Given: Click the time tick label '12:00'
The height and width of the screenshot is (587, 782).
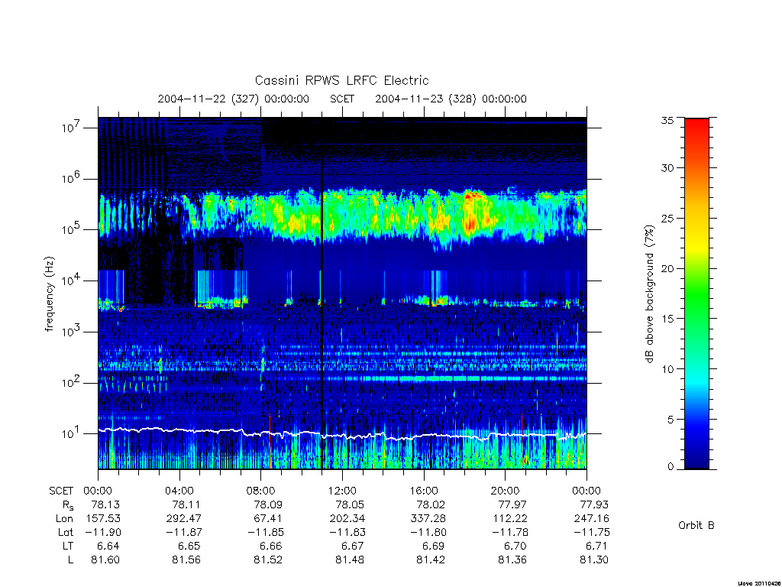Looking at the screenshot, I should [342, 491].
